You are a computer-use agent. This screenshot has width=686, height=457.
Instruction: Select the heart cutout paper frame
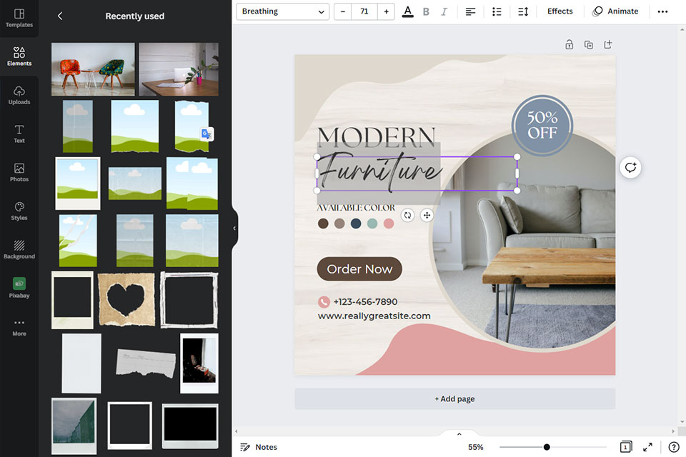click(126, 300)
